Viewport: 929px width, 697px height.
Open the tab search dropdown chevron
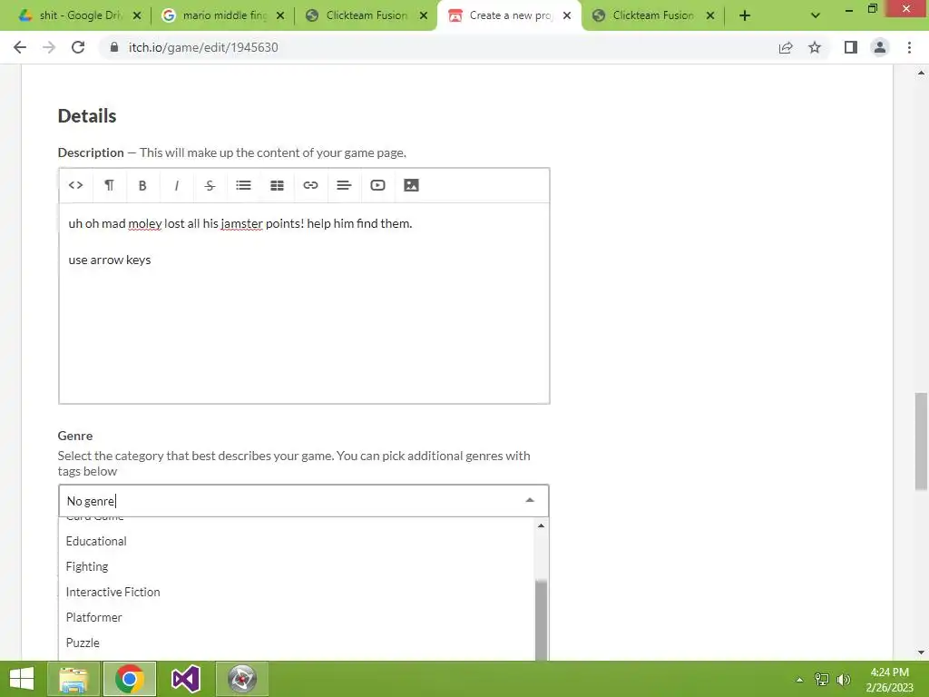(816, 16)
